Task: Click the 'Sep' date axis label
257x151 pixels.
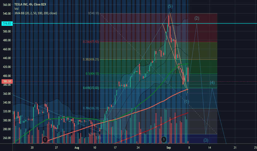Action: (168, 148)
